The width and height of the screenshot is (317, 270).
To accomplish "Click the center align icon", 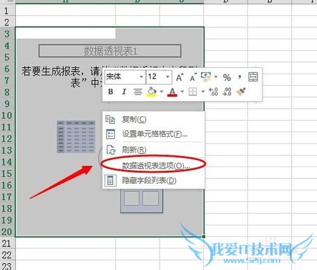I will (138, 92).
